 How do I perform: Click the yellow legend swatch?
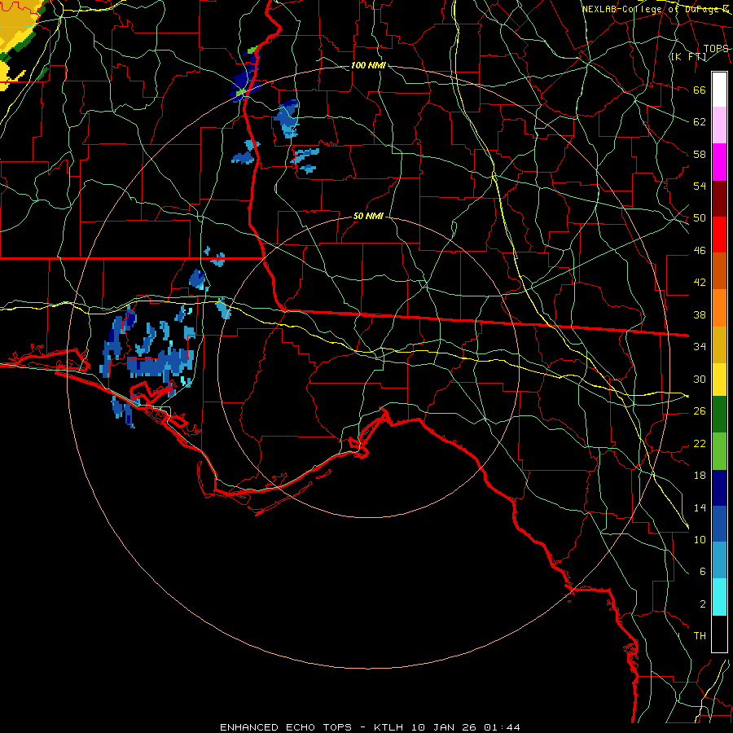719,380
